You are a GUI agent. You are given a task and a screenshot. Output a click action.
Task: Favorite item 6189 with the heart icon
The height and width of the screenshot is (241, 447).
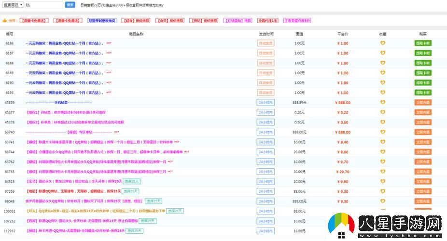coord(383,73)
